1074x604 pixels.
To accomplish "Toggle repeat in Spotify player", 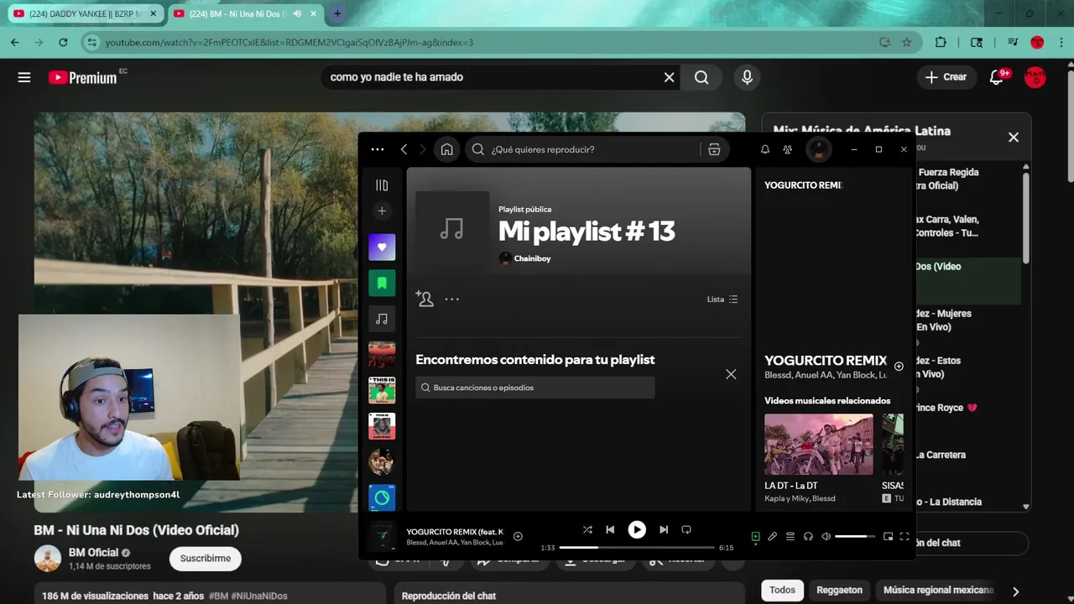I will click(686, 529).
